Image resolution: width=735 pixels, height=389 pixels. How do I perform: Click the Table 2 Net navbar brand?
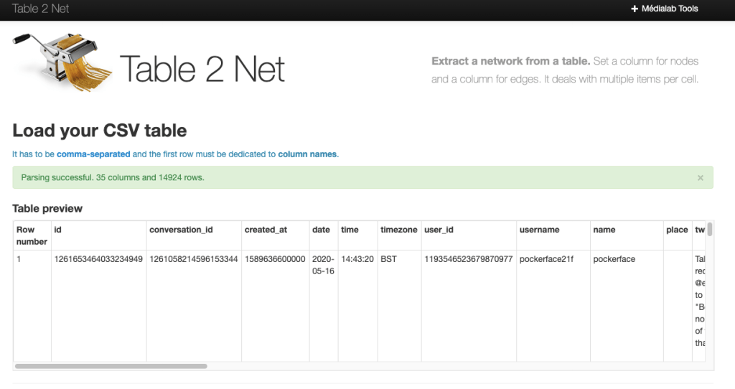coord(40,9)
